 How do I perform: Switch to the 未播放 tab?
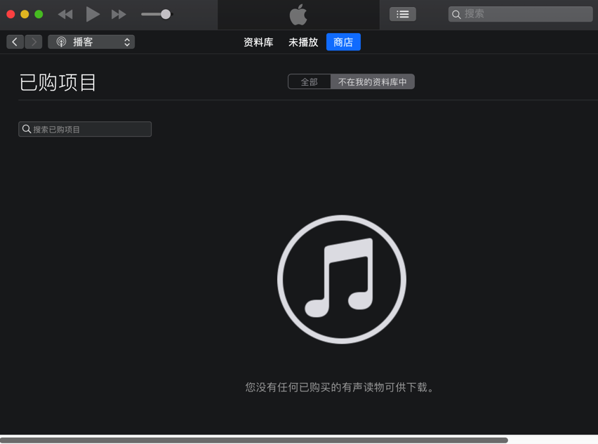pos(303,42)
